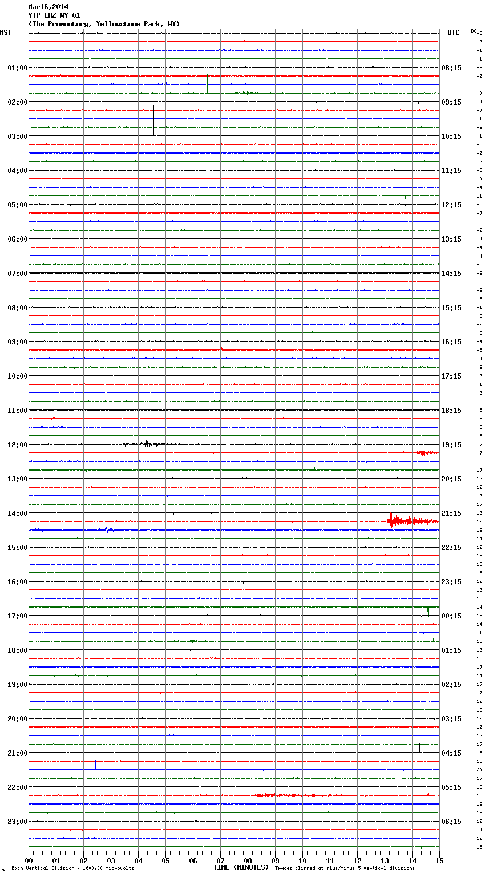Select the 23:00 MST time label
This screenshot has height=876, width=485.
pos(17,822)
